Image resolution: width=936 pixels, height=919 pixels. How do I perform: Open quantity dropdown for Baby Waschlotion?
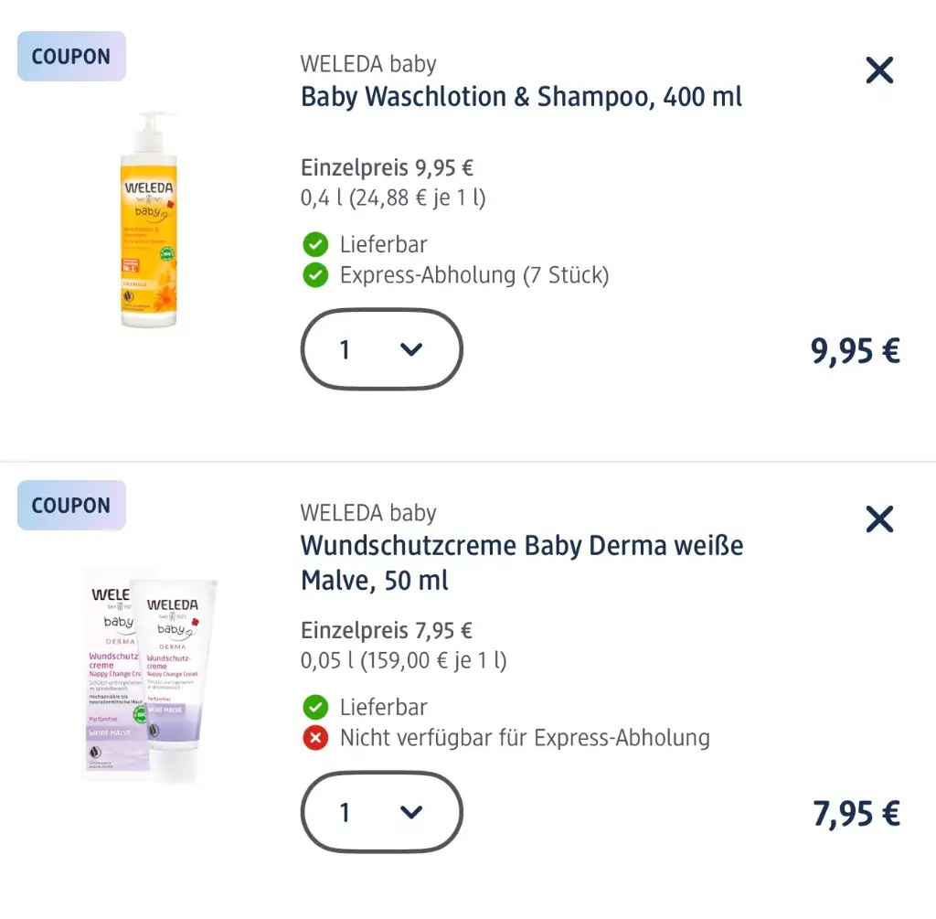[381, 349]
